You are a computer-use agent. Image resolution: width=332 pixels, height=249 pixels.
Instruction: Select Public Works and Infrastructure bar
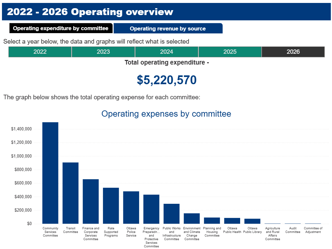coord(172,214)
